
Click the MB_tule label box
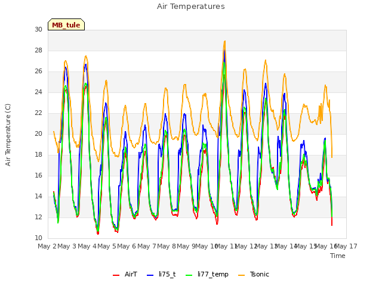pos(66,24)
